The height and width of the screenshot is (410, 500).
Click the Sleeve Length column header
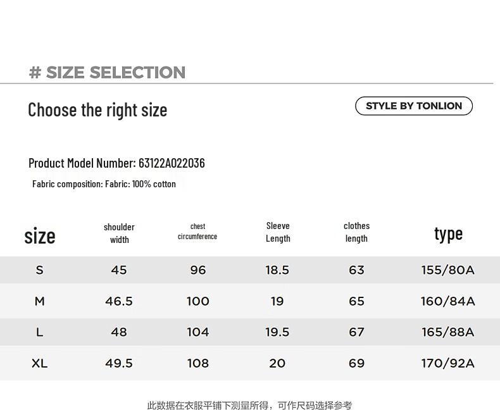(x=278, y=232)
